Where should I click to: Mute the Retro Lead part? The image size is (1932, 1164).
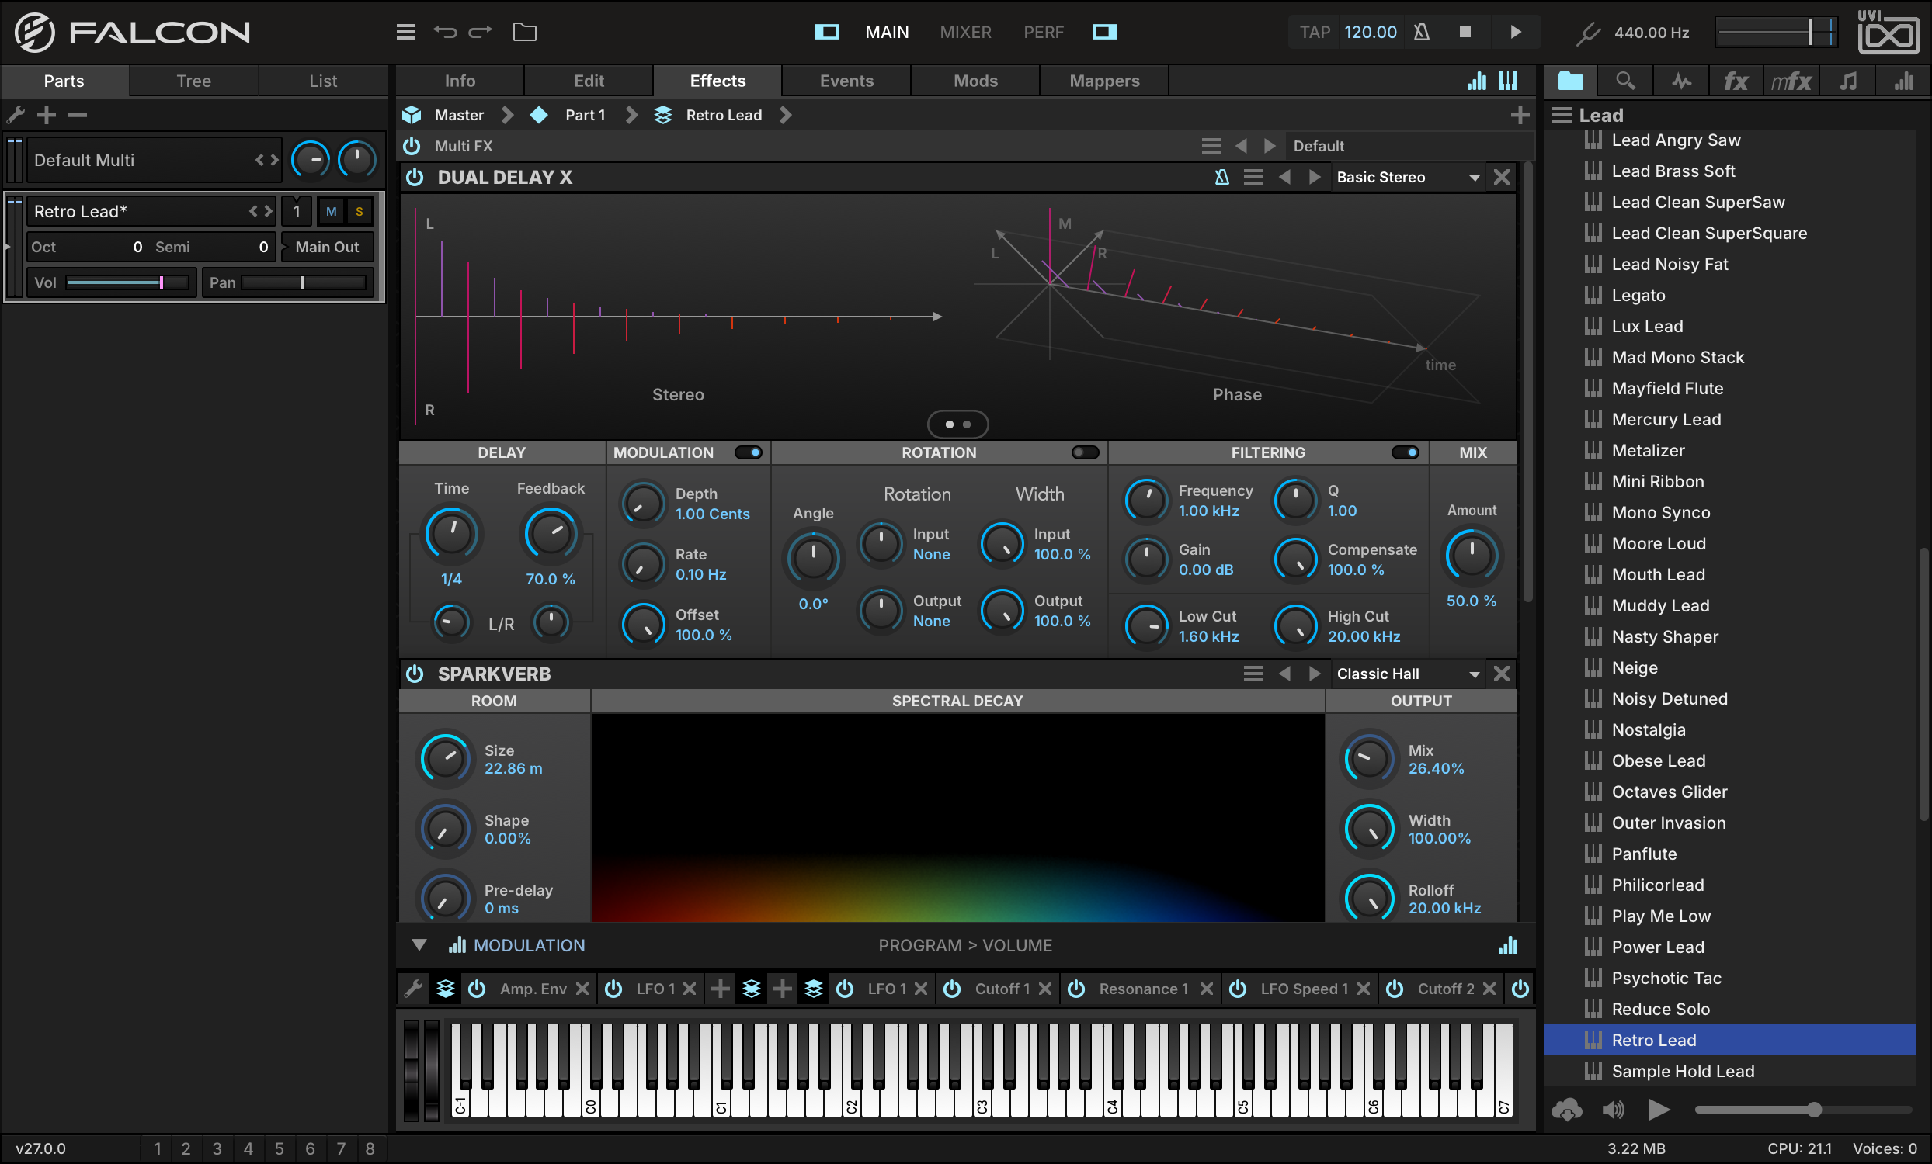(x=331, y=212)
